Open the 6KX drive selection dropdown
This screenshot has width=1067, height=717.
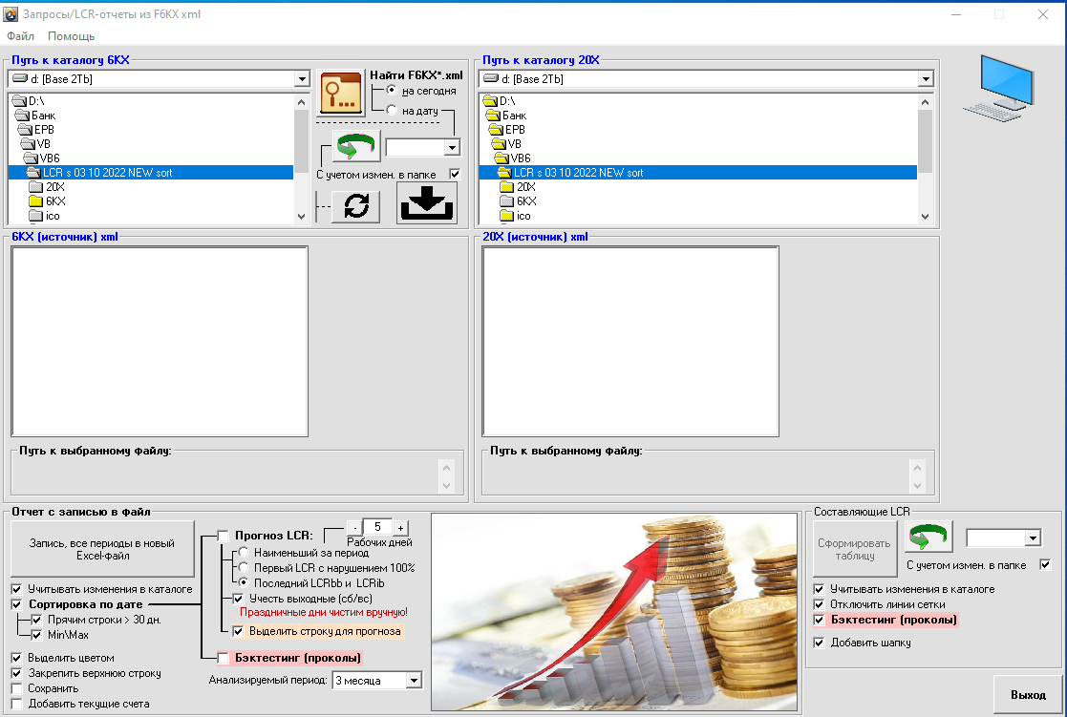pos(302,79)
